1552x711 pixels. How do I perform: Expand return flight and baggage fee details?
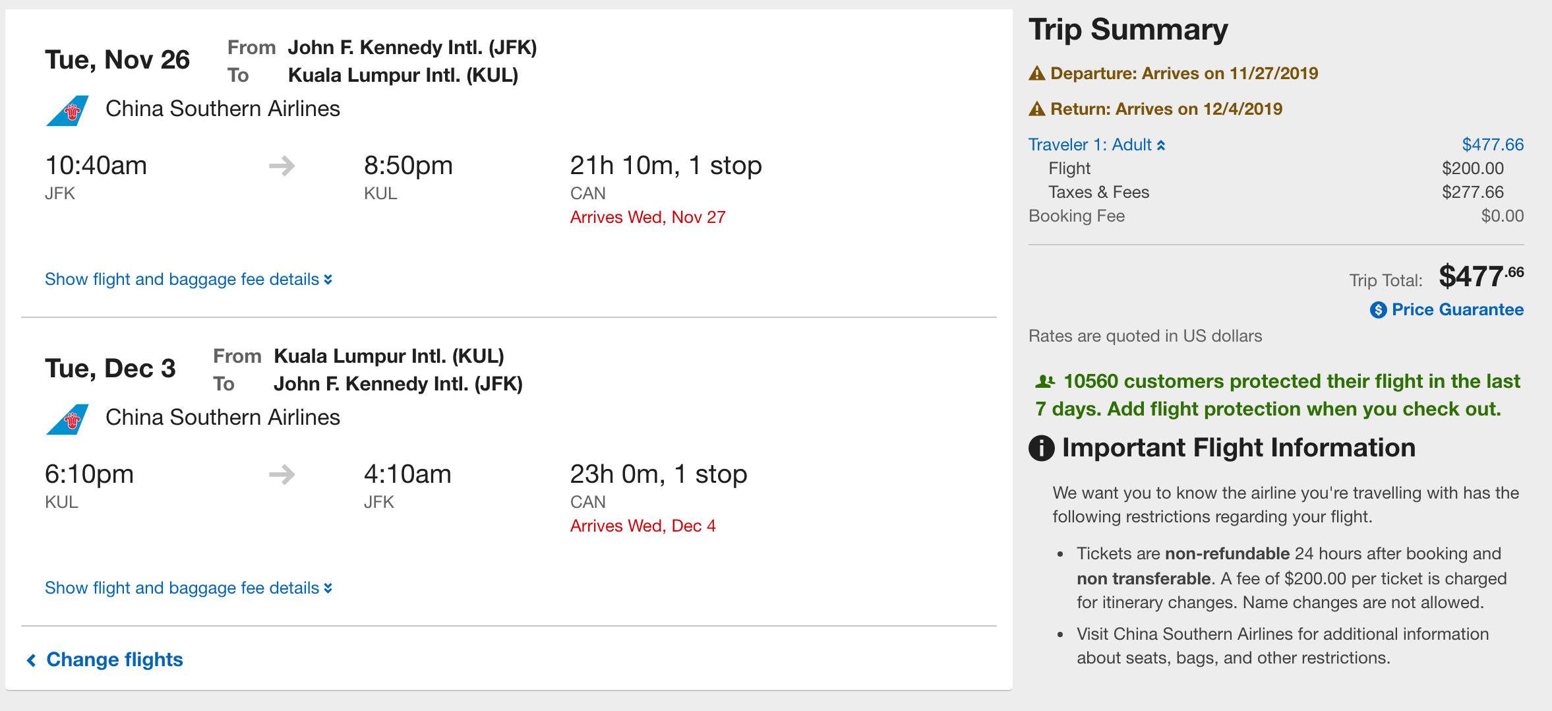[x=188, y=588]
